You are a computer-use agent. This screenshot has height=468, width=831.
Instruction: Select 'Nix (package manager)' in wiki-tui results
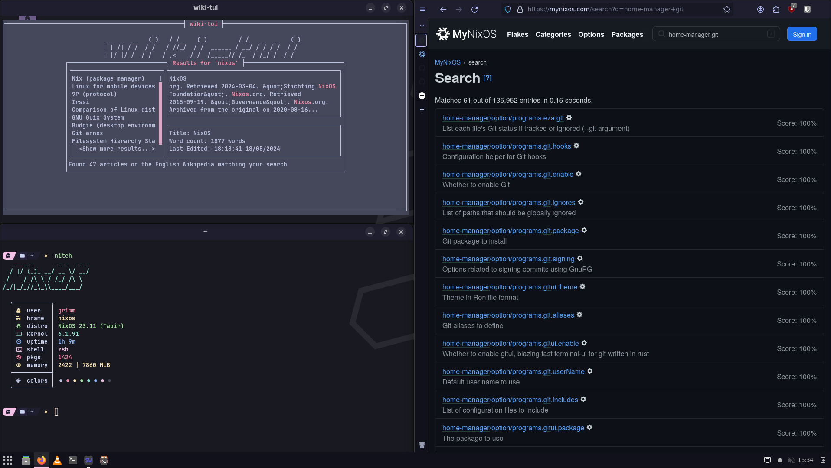click(x=108, y=78)
